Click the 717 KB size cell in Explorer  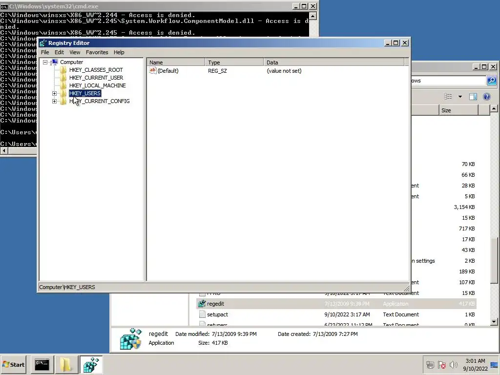pos(466,229)
